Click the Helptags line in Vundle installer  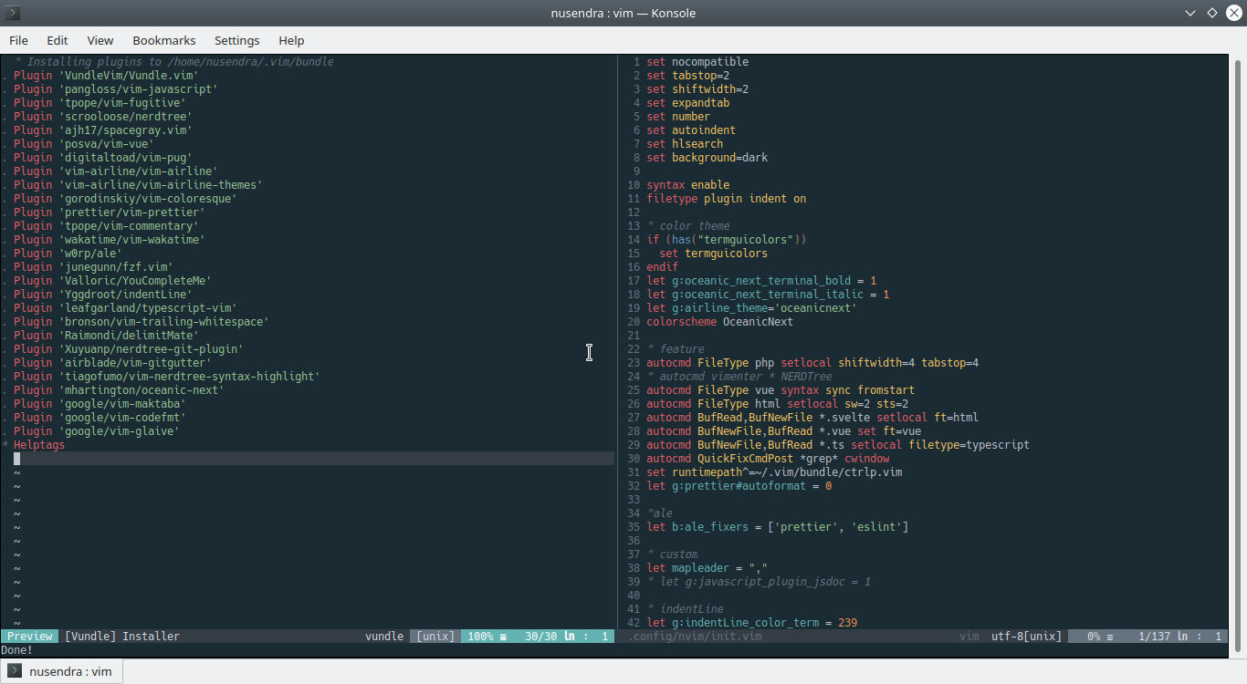(39, 445)
